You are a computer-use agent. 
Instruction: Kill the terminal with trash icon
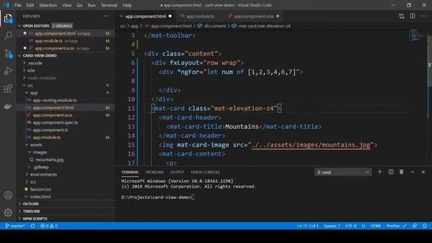pyautogui.click(x=402, y=172)
